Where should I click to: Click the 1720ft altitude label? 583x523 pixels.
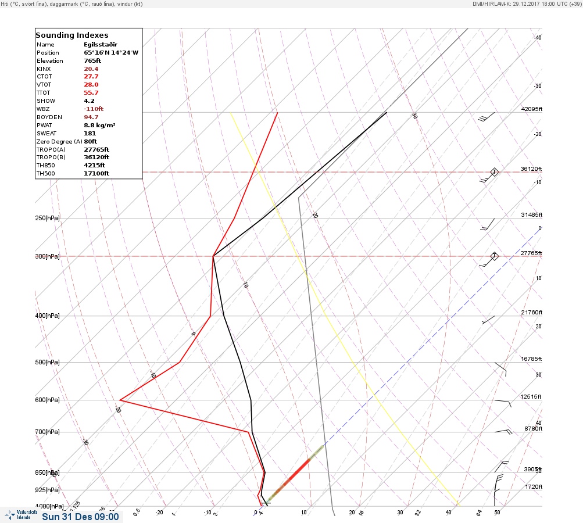click(534, 487)
